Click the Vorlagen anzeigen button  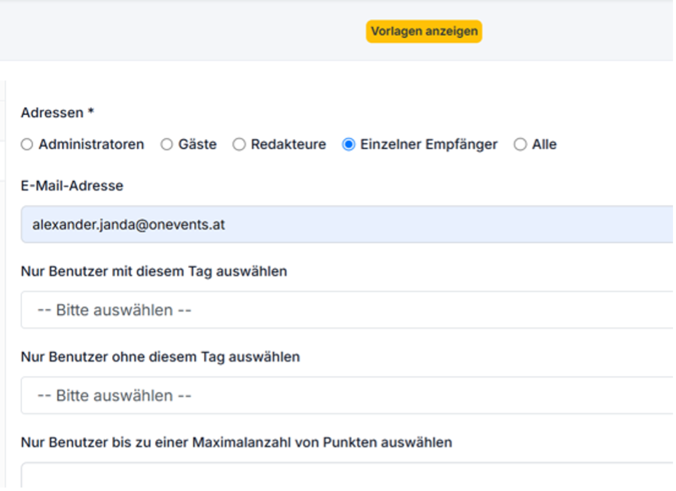423,31
